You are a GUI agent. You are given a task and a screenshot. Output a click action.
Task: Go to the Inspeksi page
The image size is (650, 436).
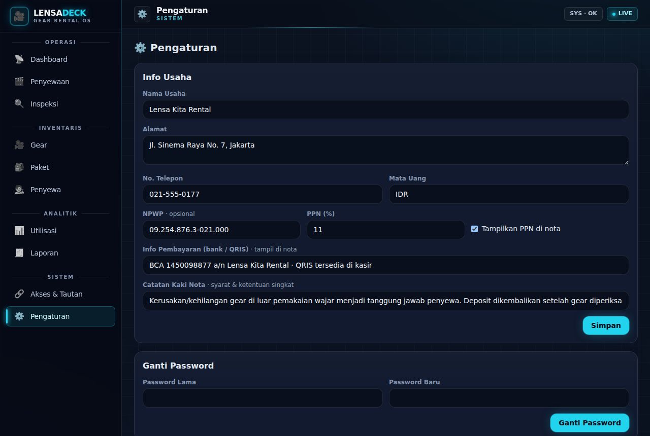60,104
